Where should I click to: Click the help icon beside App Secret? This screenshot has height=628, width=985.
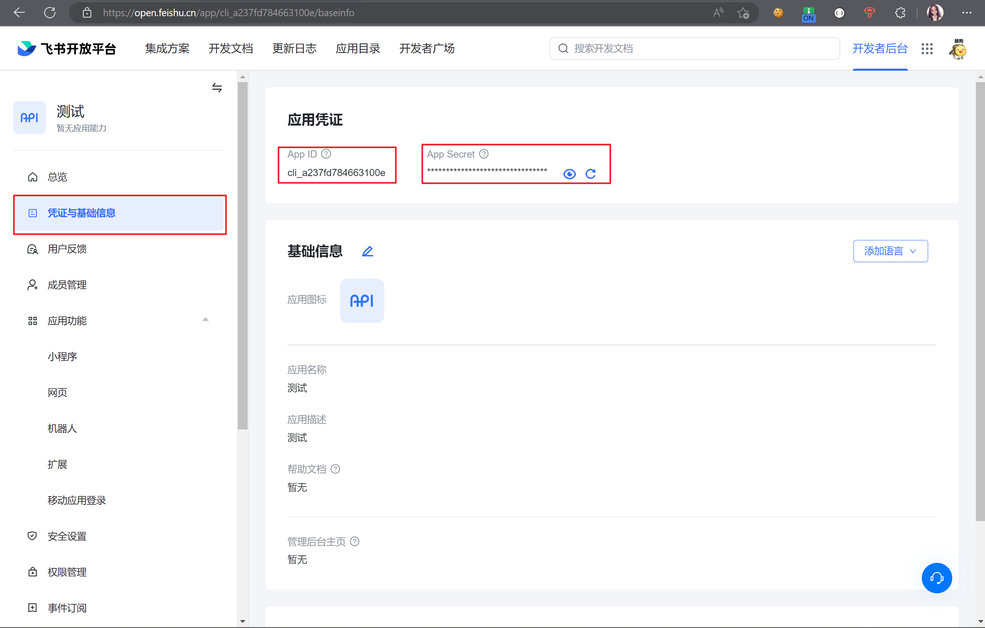(483, 154)
